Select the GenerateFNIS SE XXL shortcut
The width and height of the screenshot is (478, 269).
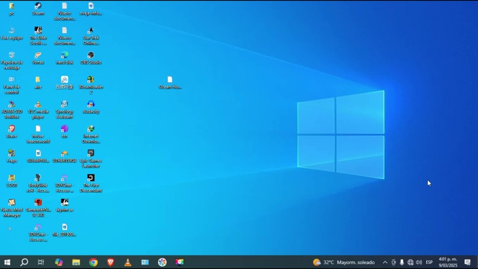(38, 208)
